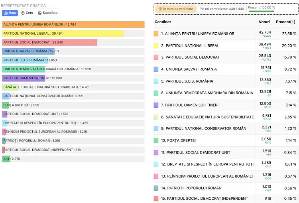
Task: Select the table row '2. PARTIDUL NAȚIONAL LIBERAL'
Action: point(226,45)
